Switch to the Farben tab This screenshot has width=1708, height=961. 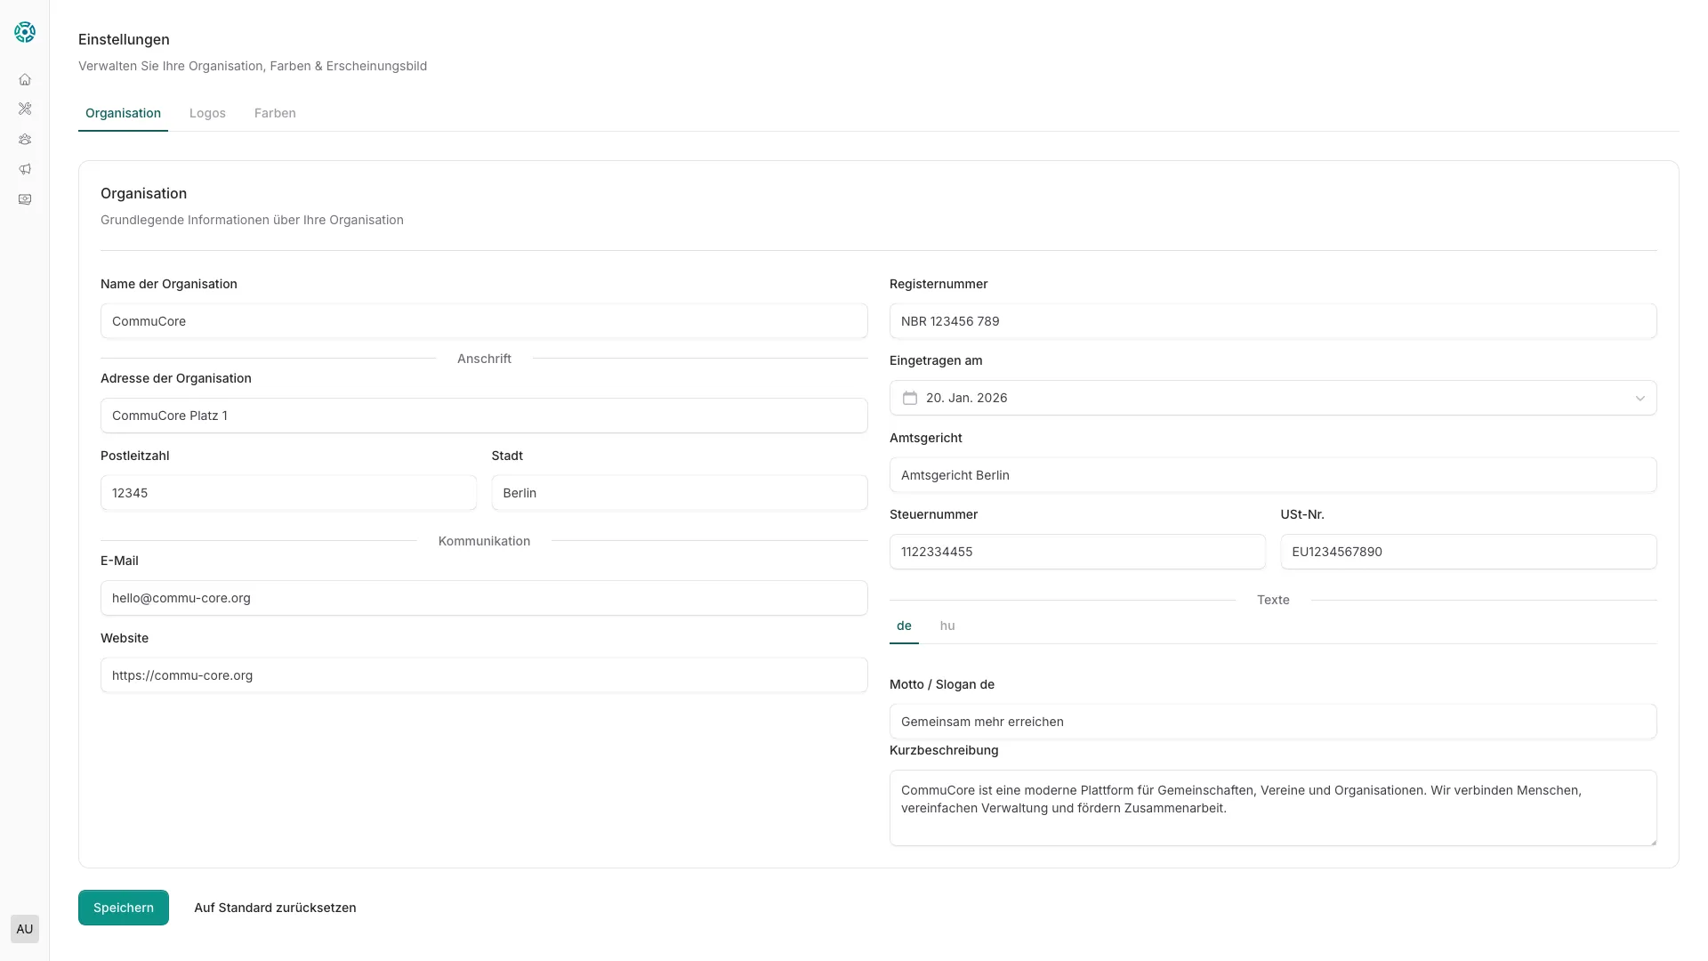pos(275,113)
